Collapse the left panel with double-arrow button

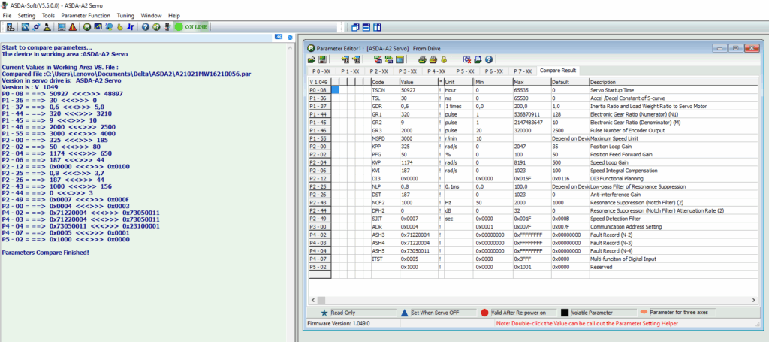[x=279, y=36]
